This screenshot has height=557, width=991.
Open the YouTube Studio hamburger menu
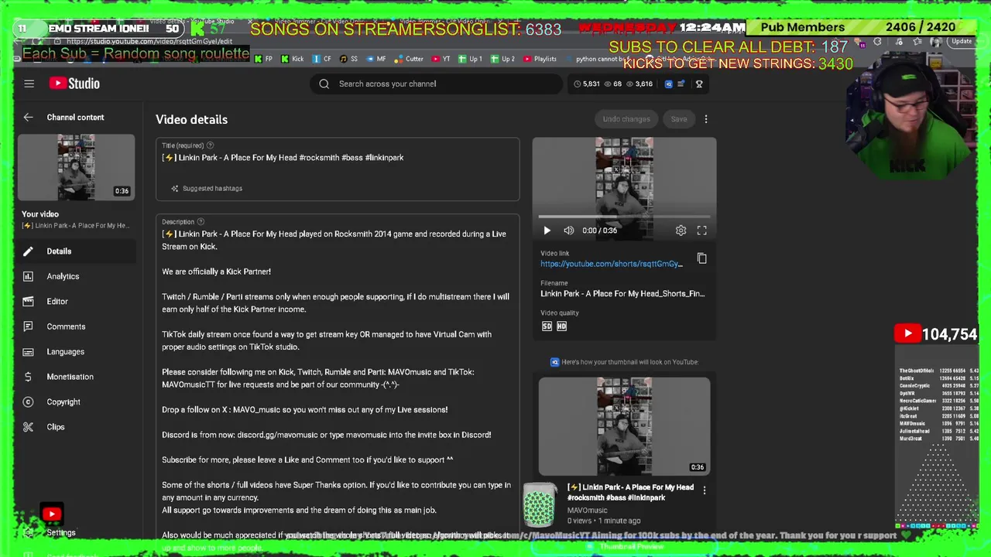click(29, 84)
